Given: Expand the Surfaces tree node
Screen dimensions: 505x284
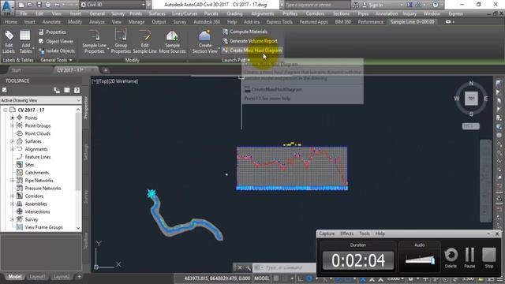Looking at the screenshot, I should (x=13, y=141).
